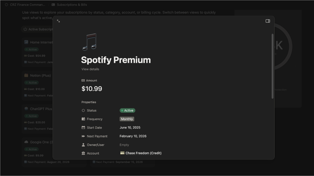The image size is (314, 176).
Task: Click the music note page icon
Action: [89, 42]
